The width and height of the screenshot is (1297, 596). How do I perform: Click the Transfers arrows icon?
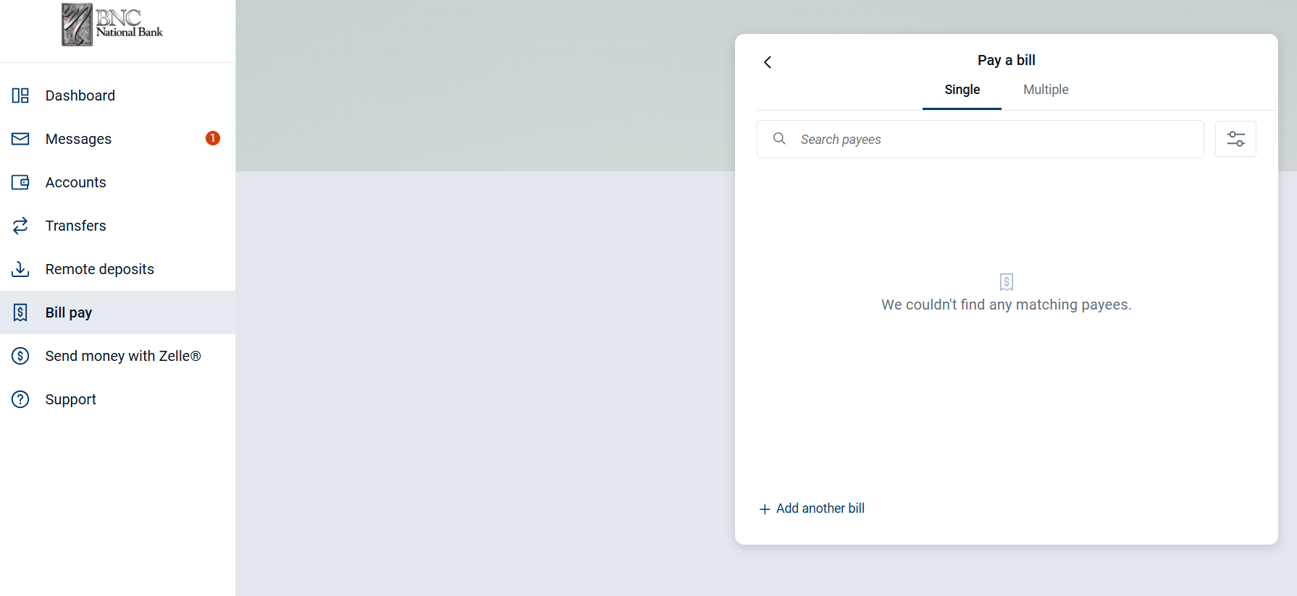[20, 226]
